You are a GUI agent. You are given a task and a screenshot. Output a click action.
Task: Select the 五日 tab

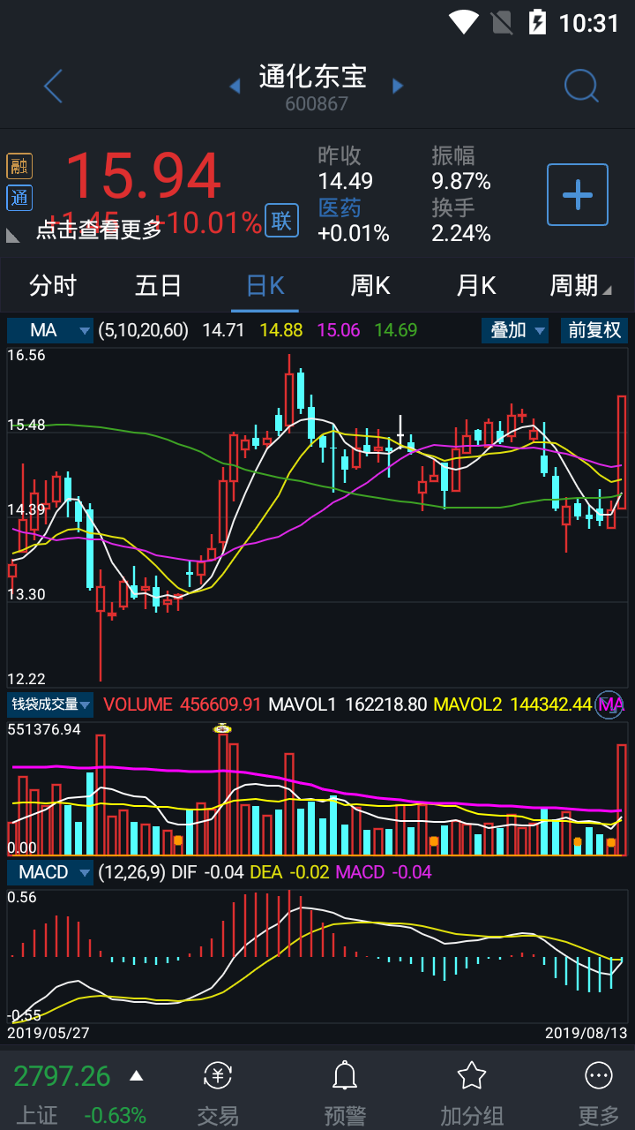(159, 286)
